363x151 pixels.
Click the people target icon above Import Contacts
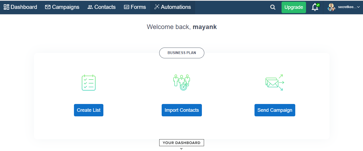[x=182, y=82]
